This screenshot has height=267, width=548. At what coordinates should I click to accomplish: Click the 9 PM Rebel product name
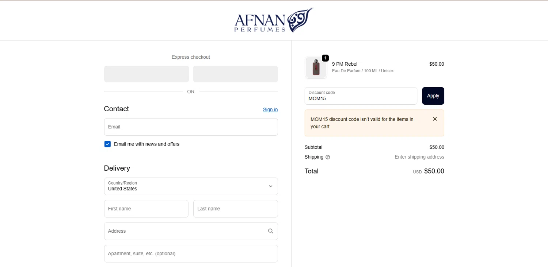pos(345,64)
